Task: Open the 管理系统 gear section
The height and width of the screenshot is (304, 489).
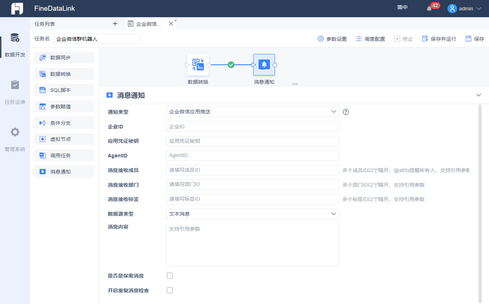Action: (15, 139)
